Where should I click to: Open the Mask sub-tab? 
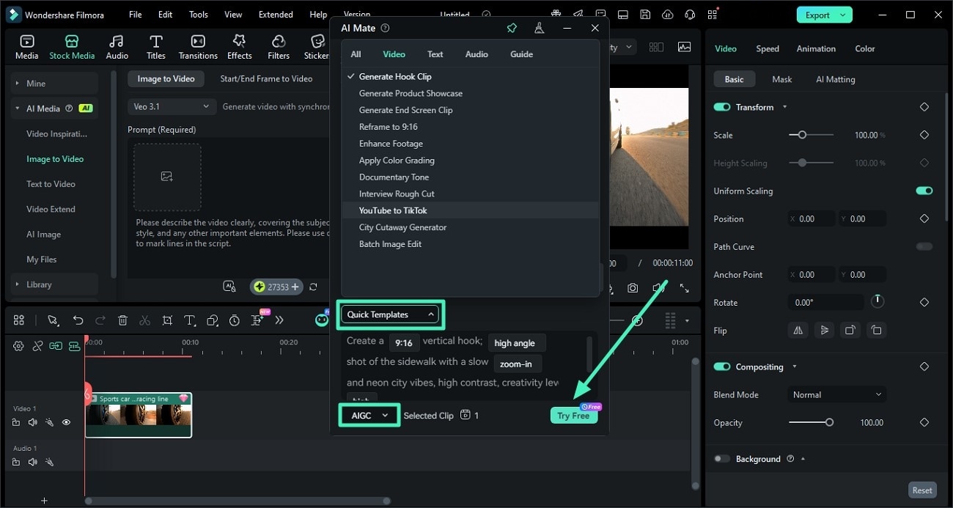point(781,79)
